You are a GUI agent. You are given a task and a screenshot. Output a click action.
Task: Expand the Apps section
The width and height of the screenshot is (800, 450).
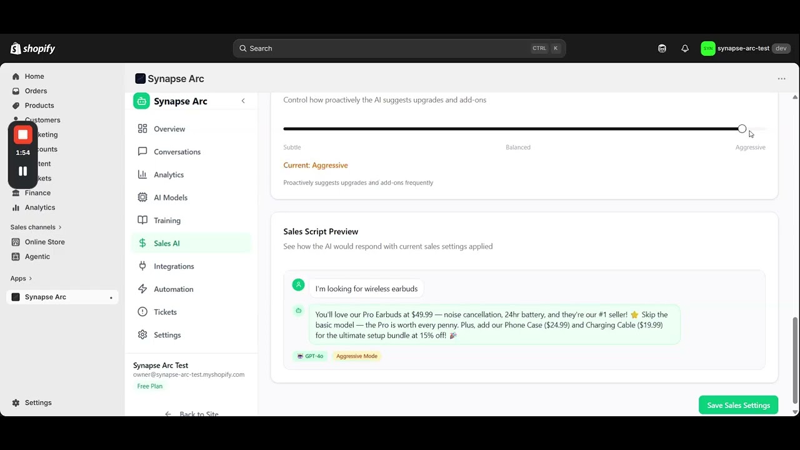(21, 278)
